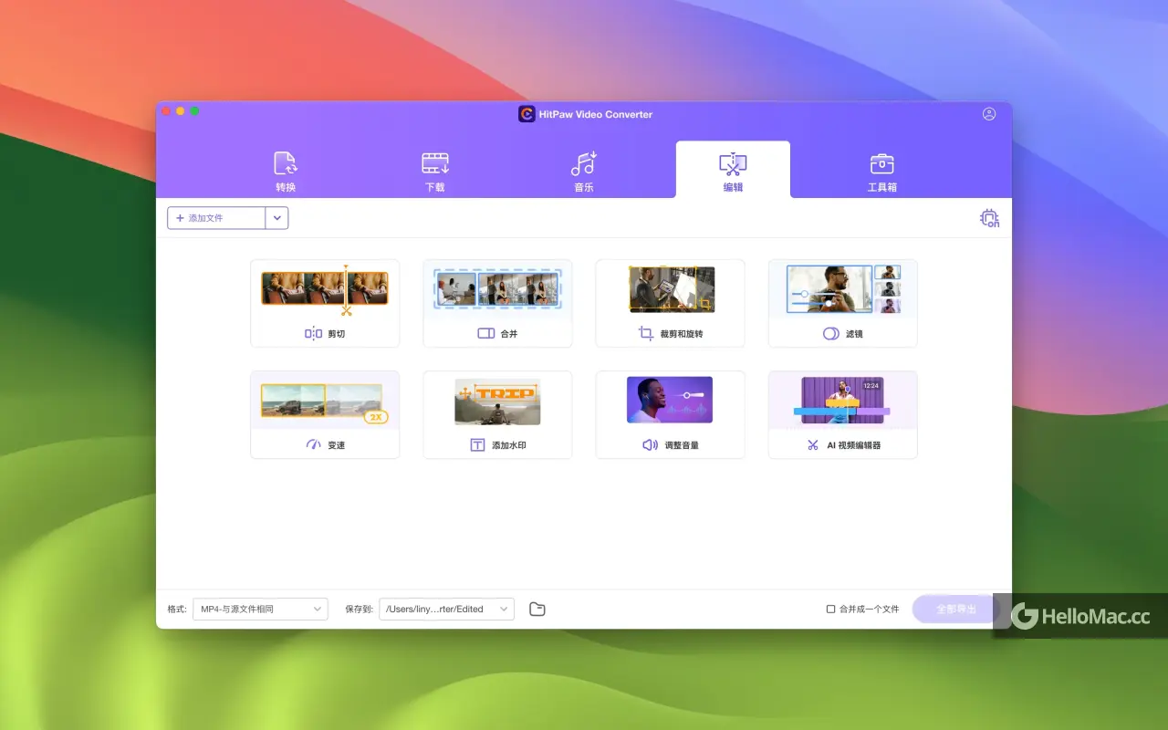Open the 剪切 (Cut) tool thumbnail

pyautogui.click(x=325, y=287)
